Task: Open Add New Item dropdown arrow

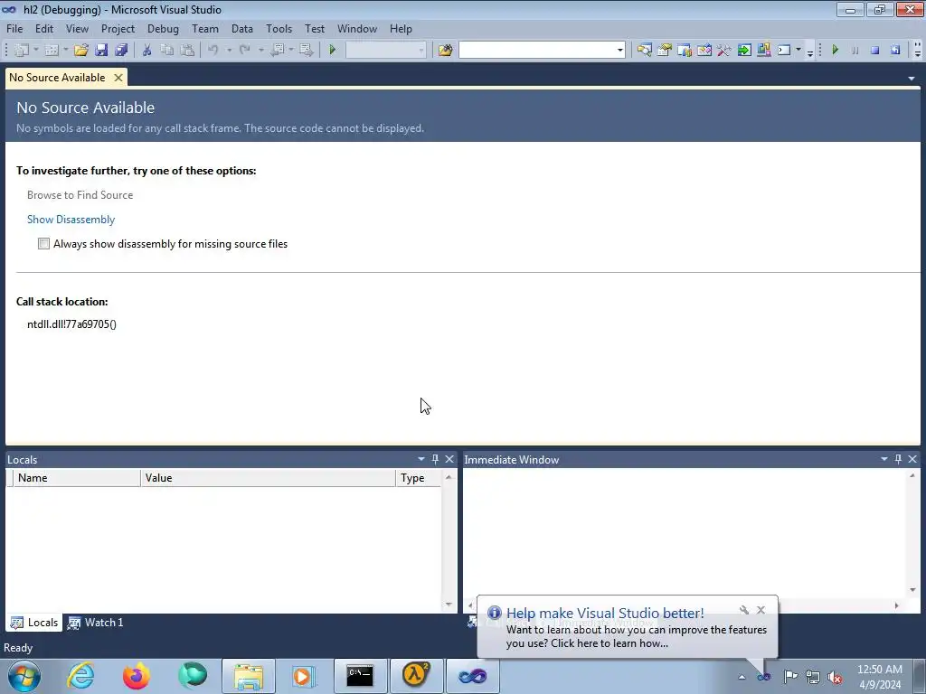Action: tap(65, 51)
